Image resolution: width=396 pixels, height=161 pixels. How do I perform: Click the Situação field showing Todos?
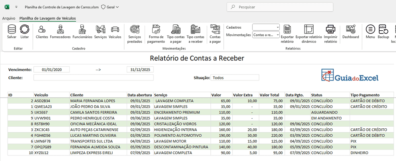tap(235, 78)
